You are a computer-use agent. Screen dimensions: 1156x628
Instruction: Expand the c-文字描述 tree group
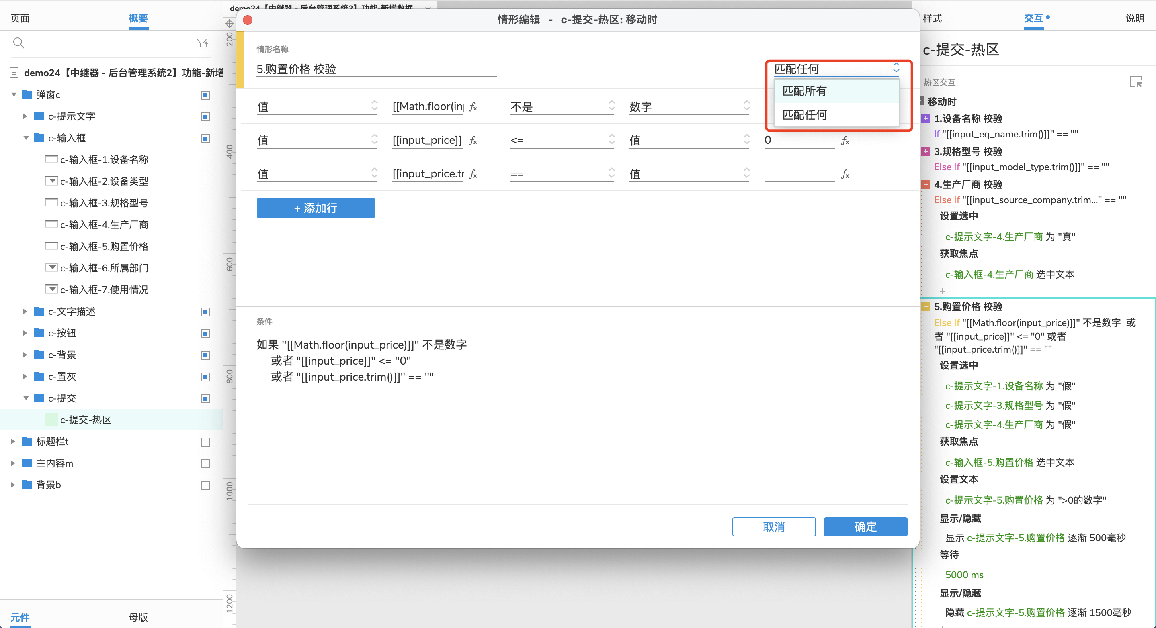point(25,311)
